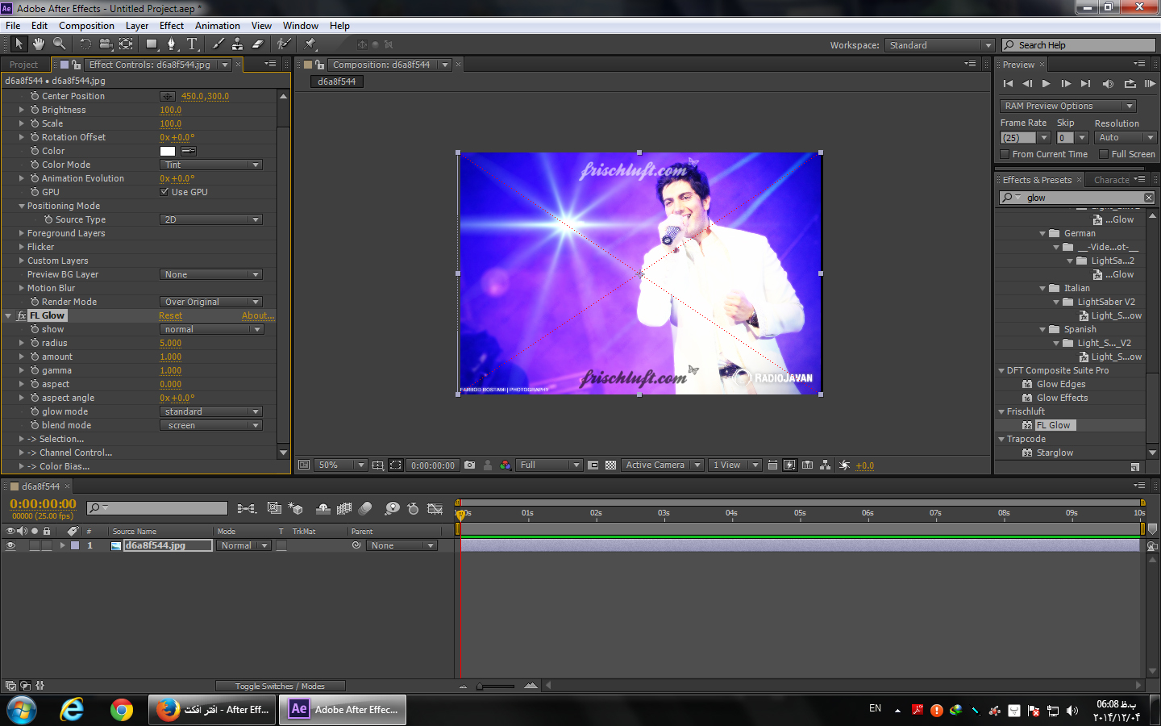Expand the Foreground Layers group

point(22,233)
